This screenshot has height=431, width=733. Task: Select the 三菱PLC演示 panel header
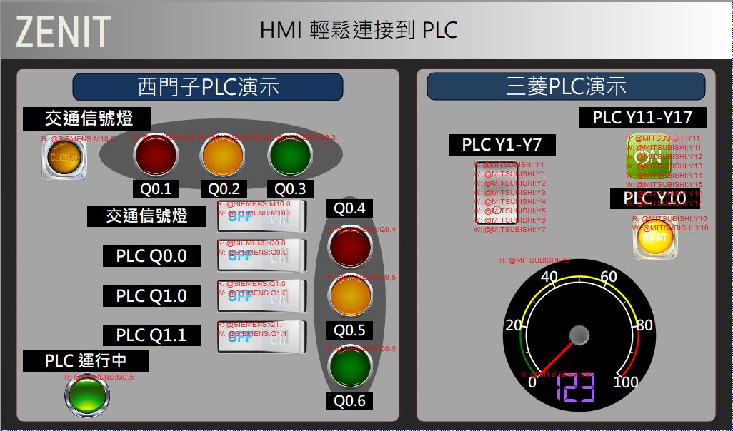(x=566, y=87)
